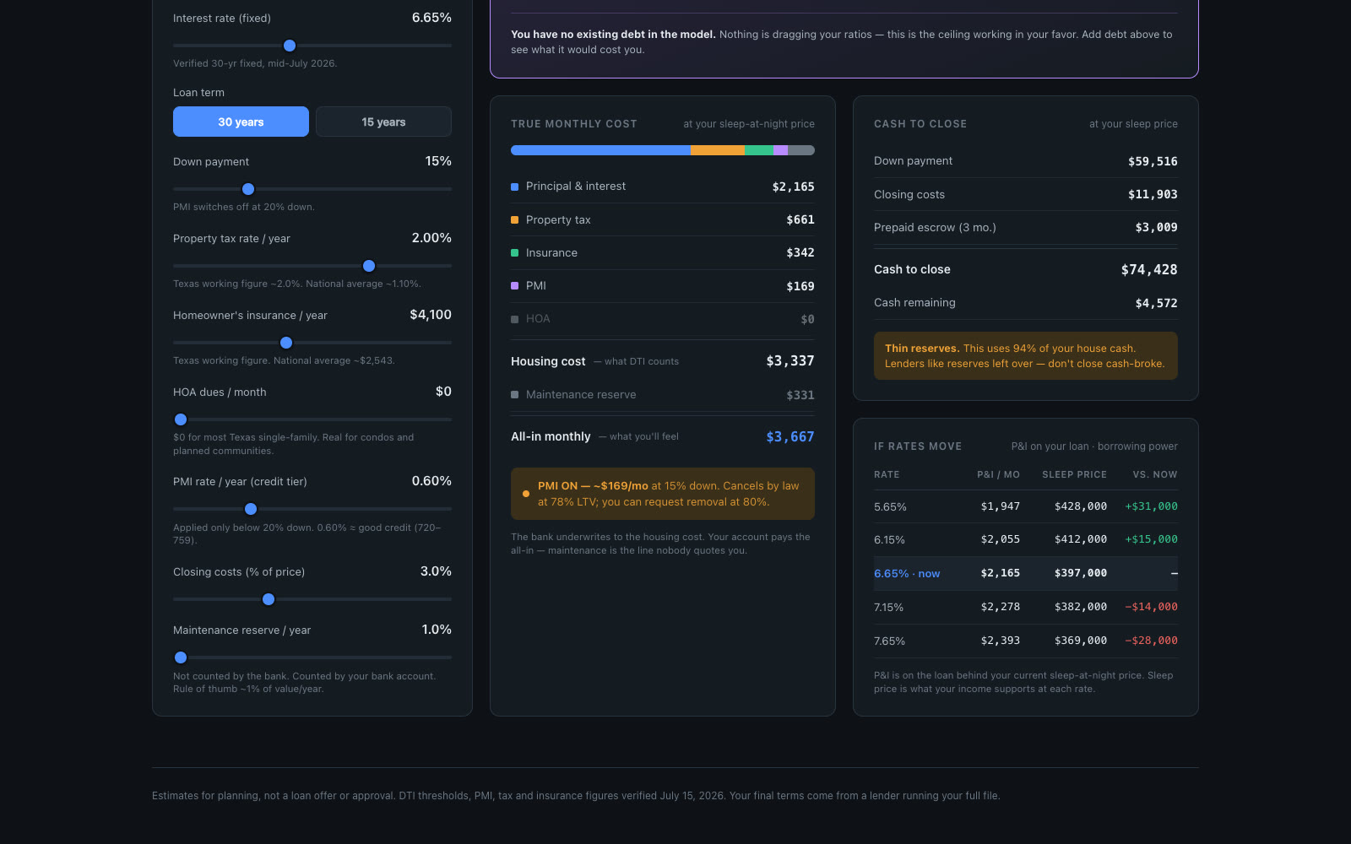1351x844 pixels.
Task: Click the orange segment of the cost bar
Action: (x=718, y=150)
